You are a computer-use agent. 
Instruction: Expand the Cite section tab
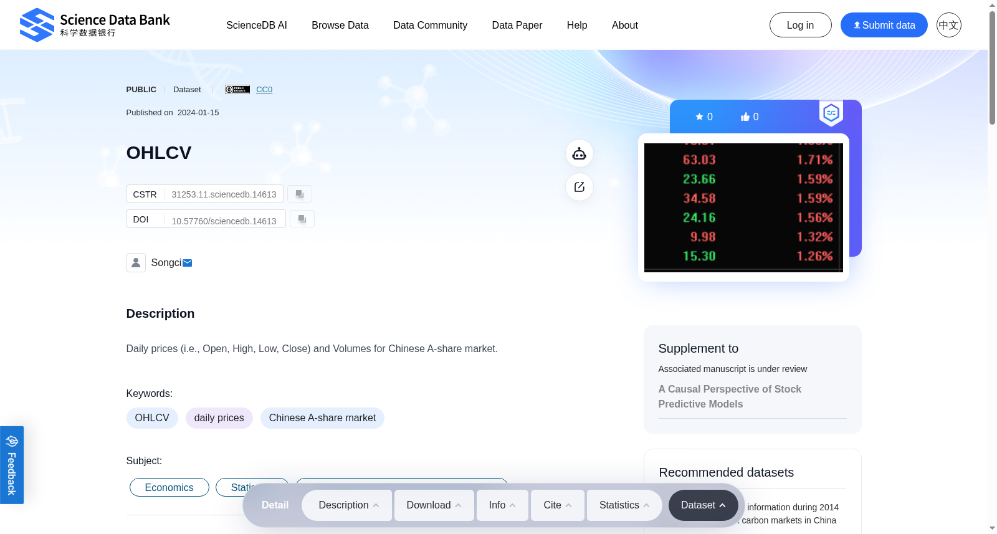click(x=558, y=505)
